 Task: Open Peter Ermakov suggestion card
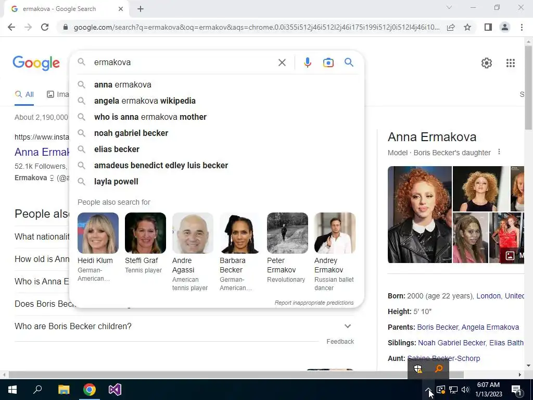287,248
